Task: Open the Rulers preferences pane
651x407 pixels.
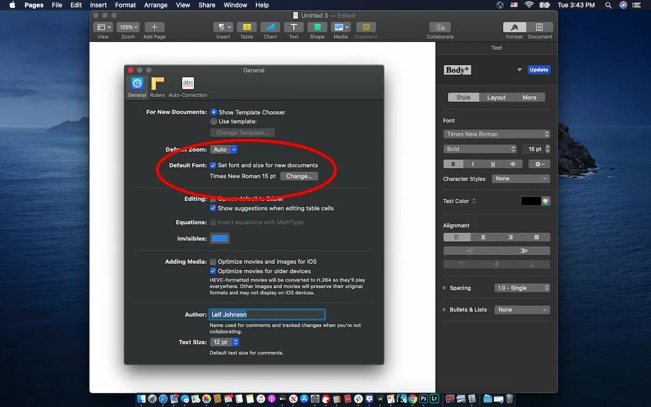Action: (157, 87)
